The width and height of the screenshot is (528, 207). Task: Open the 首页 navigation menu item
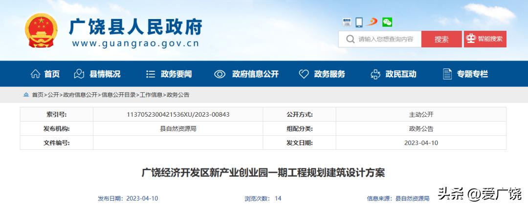click(52, 74)
